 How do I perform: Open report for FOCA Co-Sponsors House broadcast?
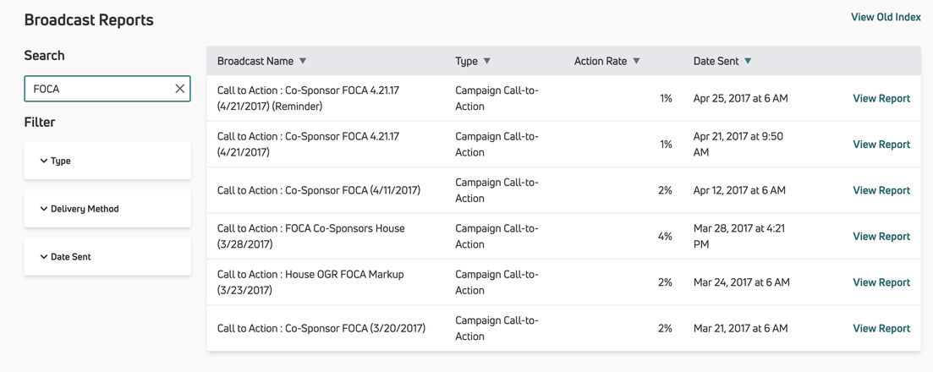pyautogui.click(x=881, y=237)
